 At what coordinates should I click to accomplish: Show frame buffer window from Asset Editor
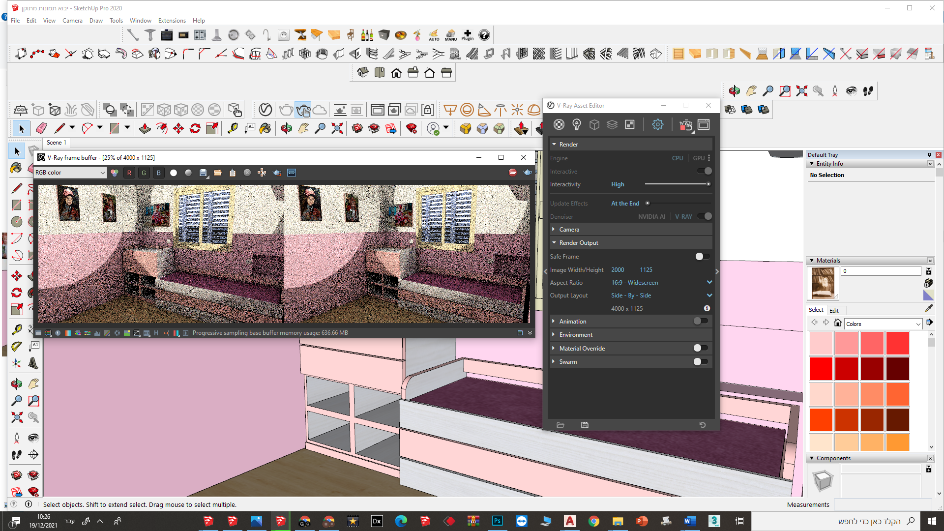[x=704, y=125]
